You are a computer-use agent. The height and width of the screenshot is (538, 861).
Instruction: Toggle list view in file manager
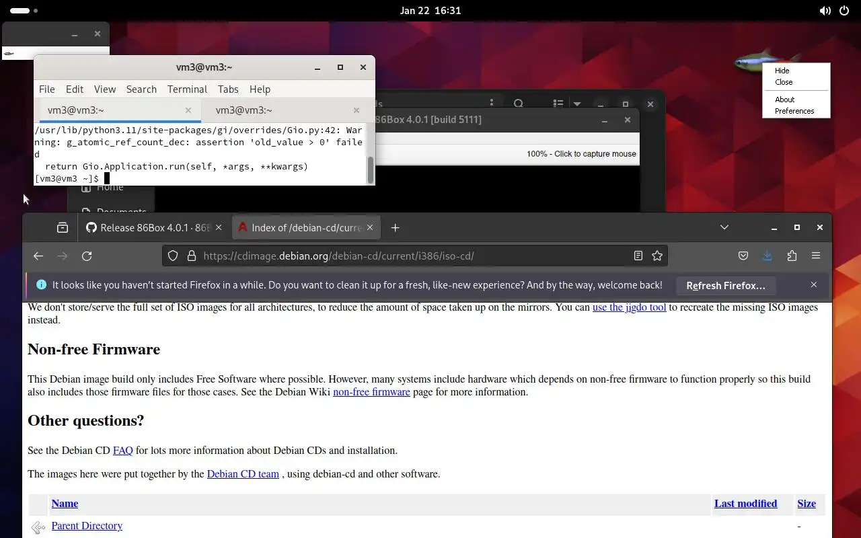[558, 104]
